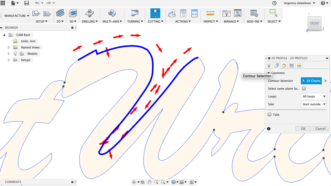331x186 pixels.
Task: Expand the Named Views tree item
Action: (8, 47)
